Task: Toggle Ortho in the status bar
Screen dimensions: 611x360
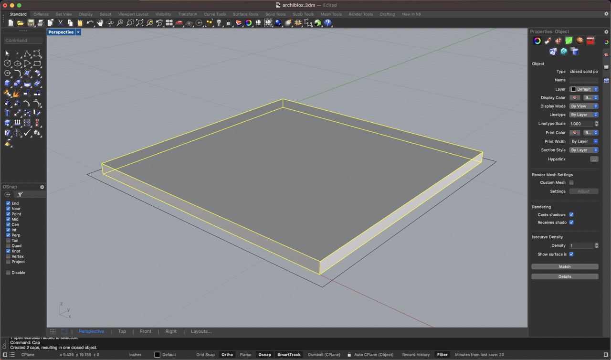Action: (x=227, y=355)
